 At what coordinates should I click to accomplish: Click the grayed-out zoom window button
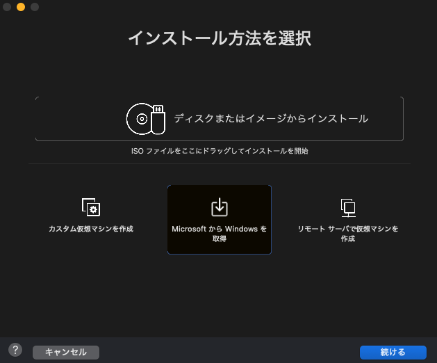tap(35, 7)
